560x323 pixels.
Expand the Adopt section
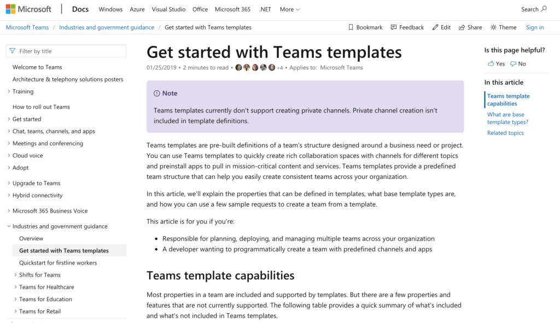[9, 167]
